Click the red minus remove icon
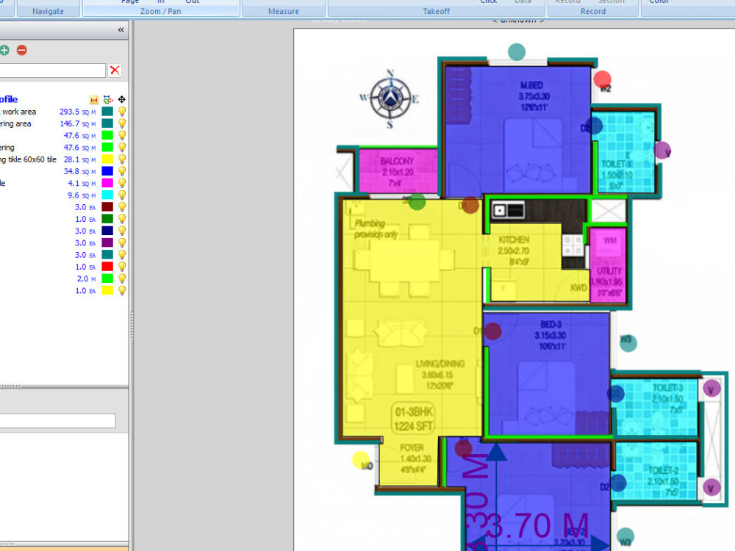Image resolution: width=735 pixels, height=551 pixels. tap(21, 50)
